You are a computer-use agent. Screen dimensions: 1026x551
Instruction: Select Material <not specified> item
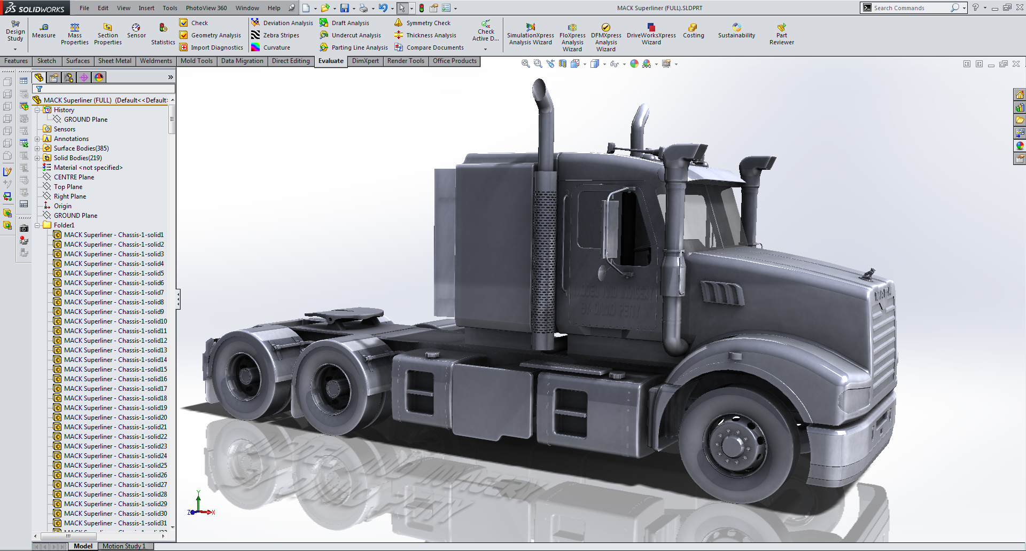coord(83,168)
